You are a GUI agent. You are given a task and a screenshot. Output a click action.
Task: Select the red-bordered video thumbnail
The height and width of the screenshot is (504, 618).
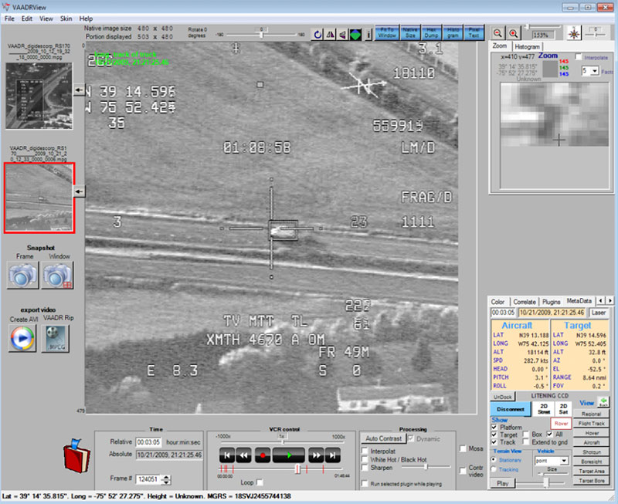39,197
